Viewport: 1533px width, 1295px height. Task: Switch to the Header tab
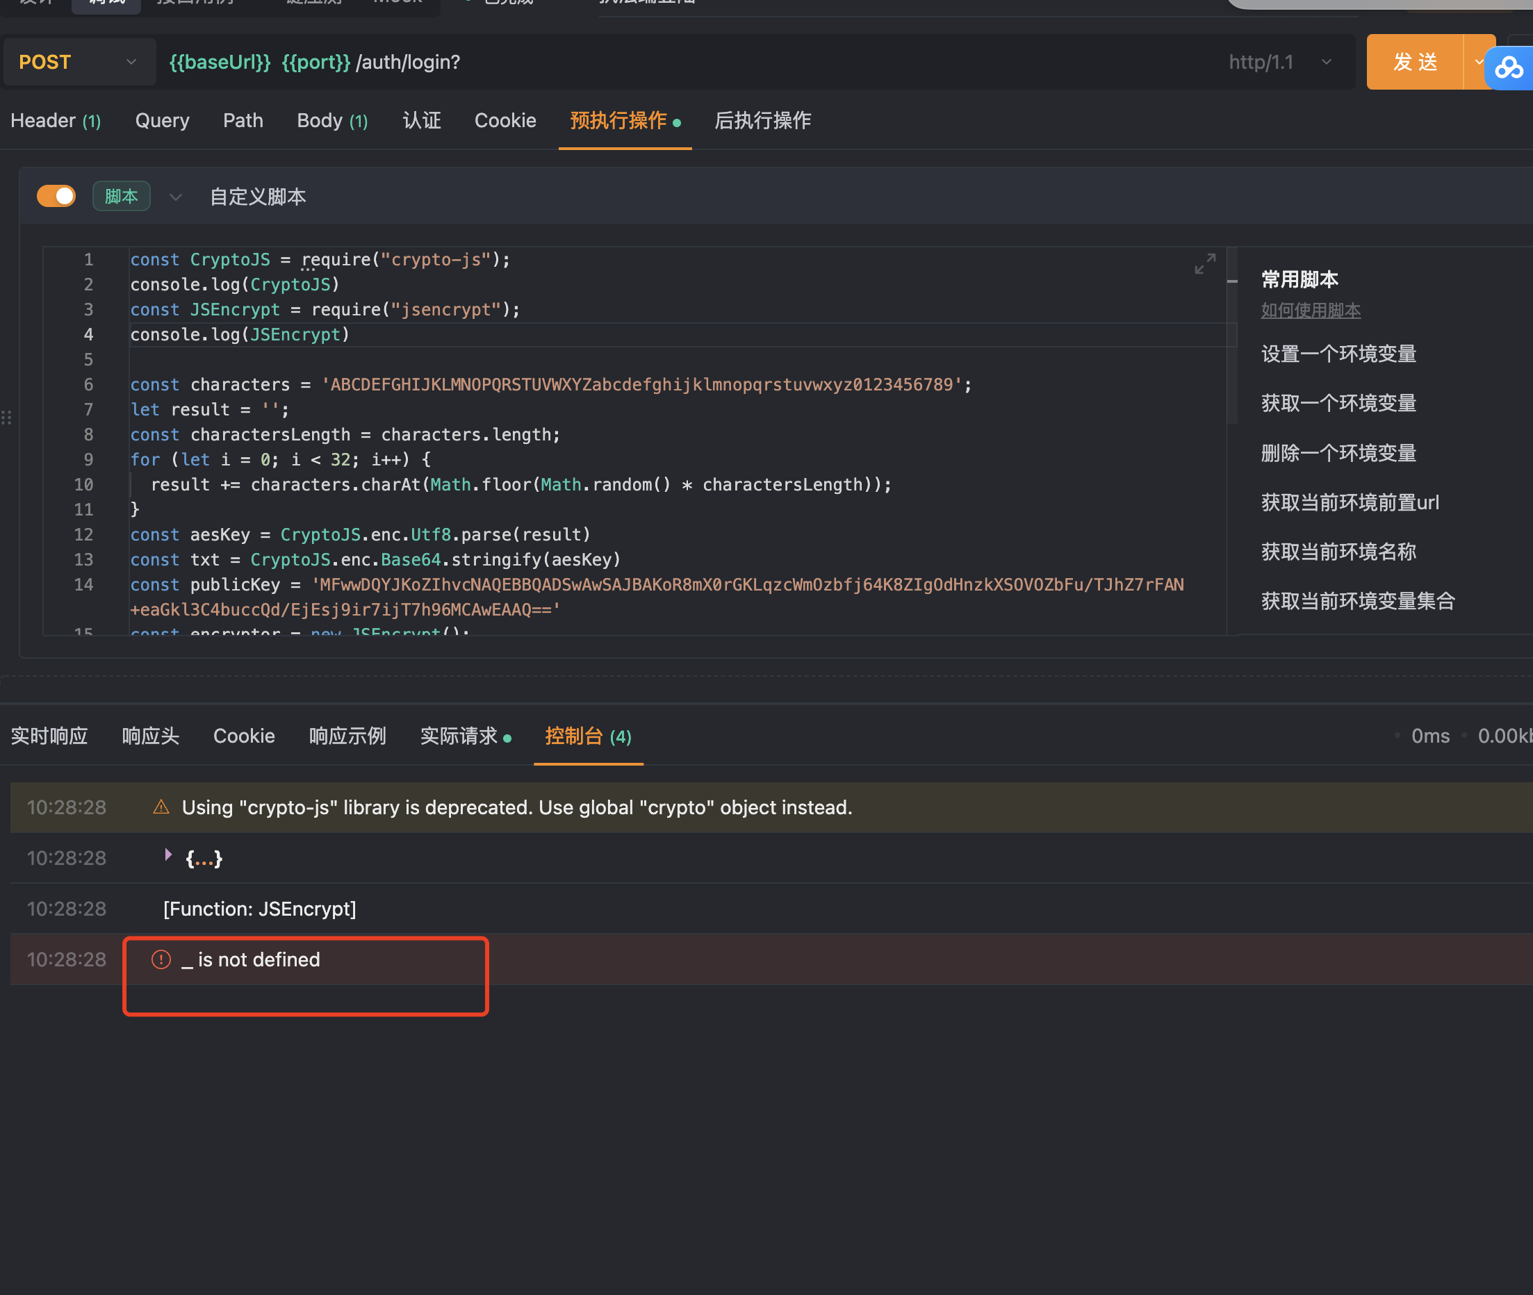[x=56, y=120]
